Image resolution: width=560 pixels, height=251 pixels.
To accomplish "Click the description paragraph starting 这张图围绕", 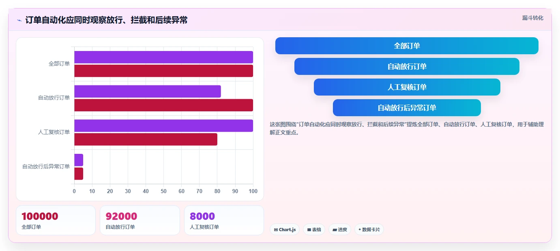I will [x=407, y=128].
